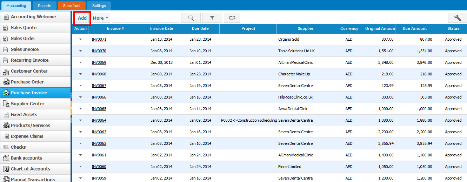Sort by the Invoice Date column header
The height and width of the screenshot is (182, 467).
pos(161,29)
